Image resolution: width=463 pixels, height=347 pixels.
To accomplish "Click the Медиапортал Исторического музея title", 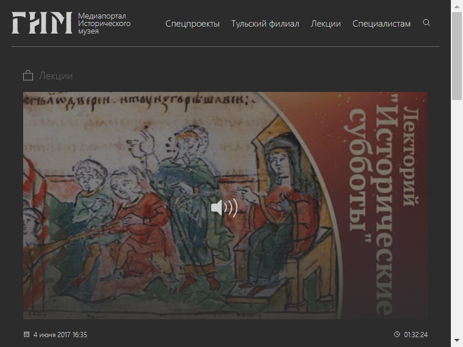I will point(104,24).
